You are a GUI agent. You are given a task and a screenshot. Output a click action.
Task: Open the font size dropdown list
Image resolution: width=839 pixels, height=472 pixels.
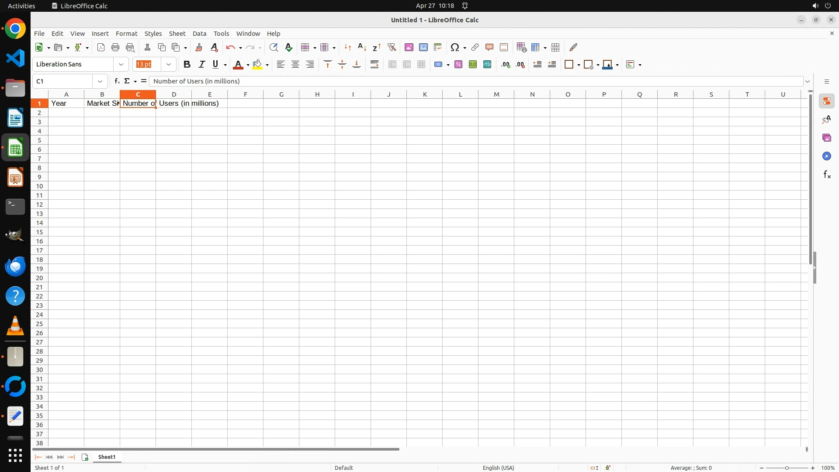169,65
